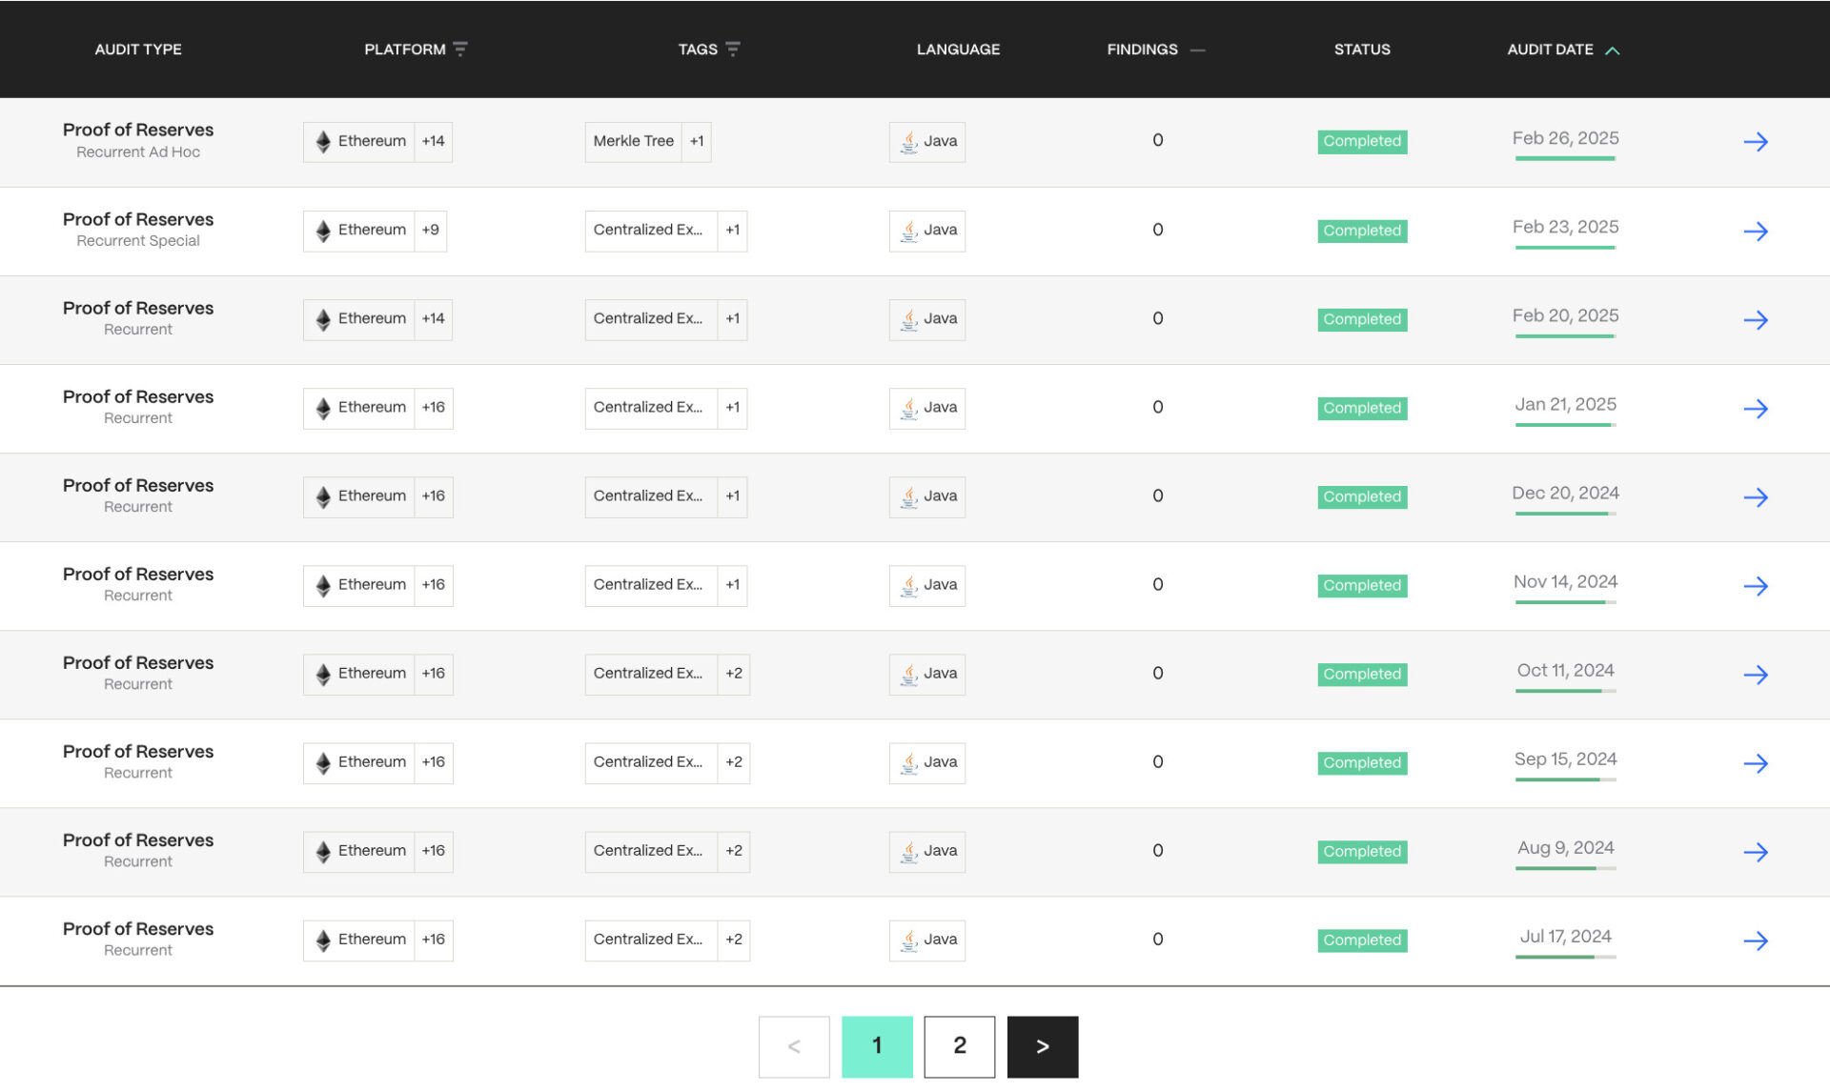
Task: Click the Merkle Tree tag chip
Action: [633, 141]
